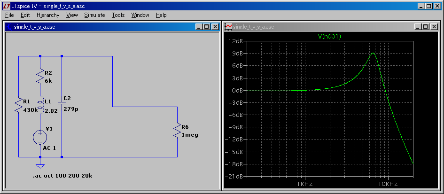The image size is (444, 194).
Task: Click the '2.02' value of L1
Action: tap(51, 111)
